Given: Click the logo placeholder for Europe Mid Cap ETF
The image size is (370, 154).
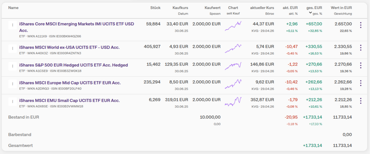Looking at the screenshot, I should click(x=13, y=84).
